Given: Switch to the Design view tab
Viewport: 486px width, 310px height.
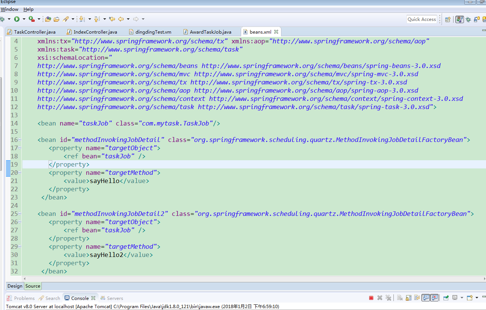Looking at the screenshot, I should (x=15, y=286).
